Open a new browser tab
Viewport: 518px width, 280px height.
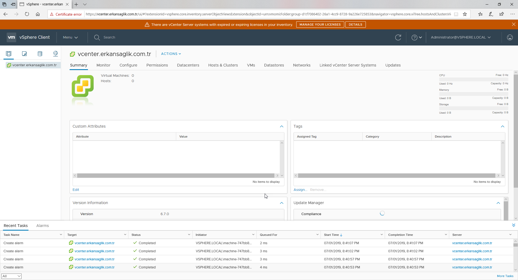76,4
